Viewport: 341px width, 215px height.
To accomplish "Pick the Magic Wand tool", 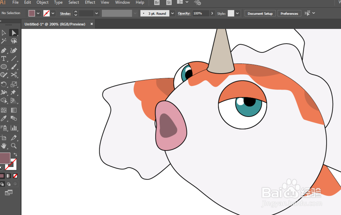I will [4, 41].
